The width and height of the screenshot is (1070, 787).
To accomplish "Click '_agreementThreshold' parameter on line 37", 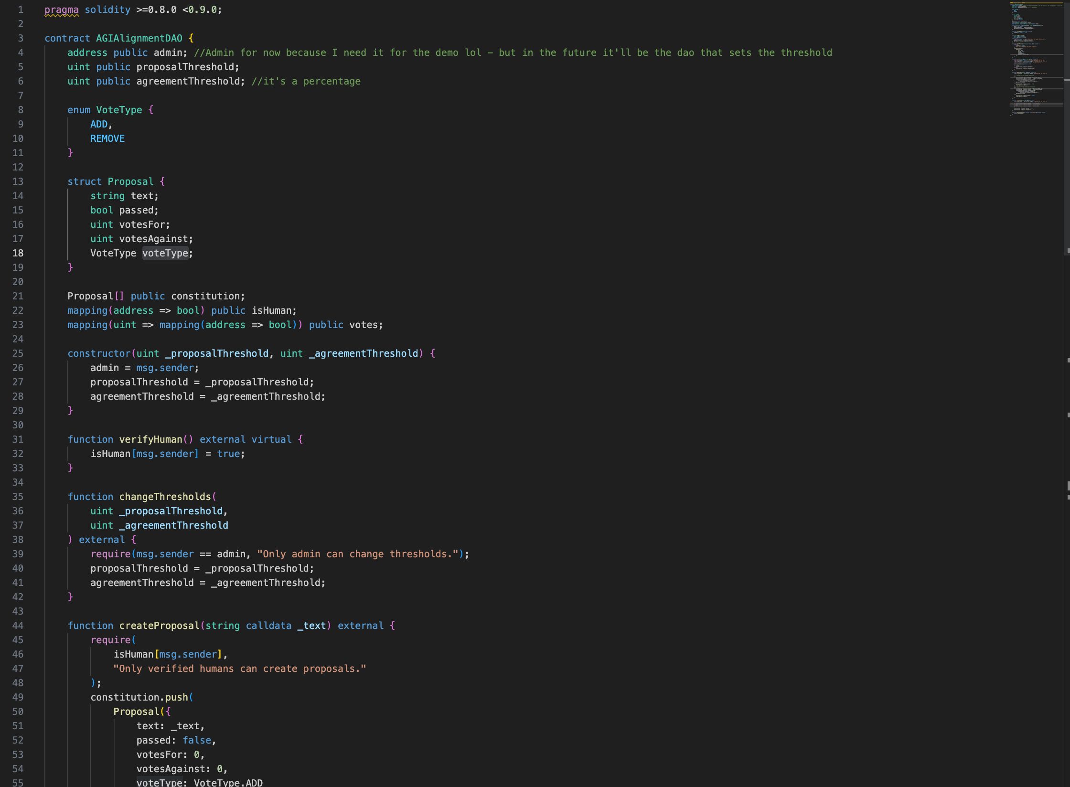I will [173, 525].
